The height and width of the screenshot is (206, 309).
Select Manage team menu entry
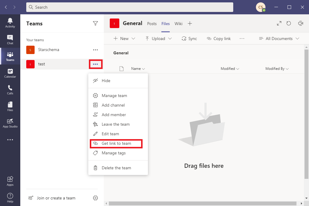click(x=118, y=96)
